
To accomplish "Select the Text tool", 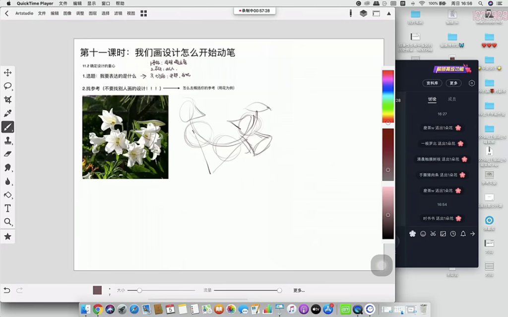I will 8,208.
